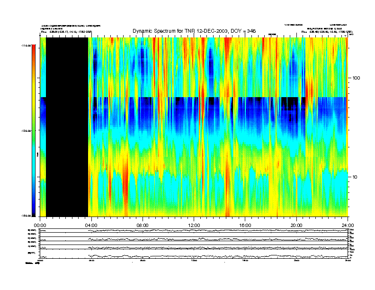Screen dimensions: 375x290
Task: Click the -150.00 color scale label
Action: pyautogui.click(x=27, y=216)
